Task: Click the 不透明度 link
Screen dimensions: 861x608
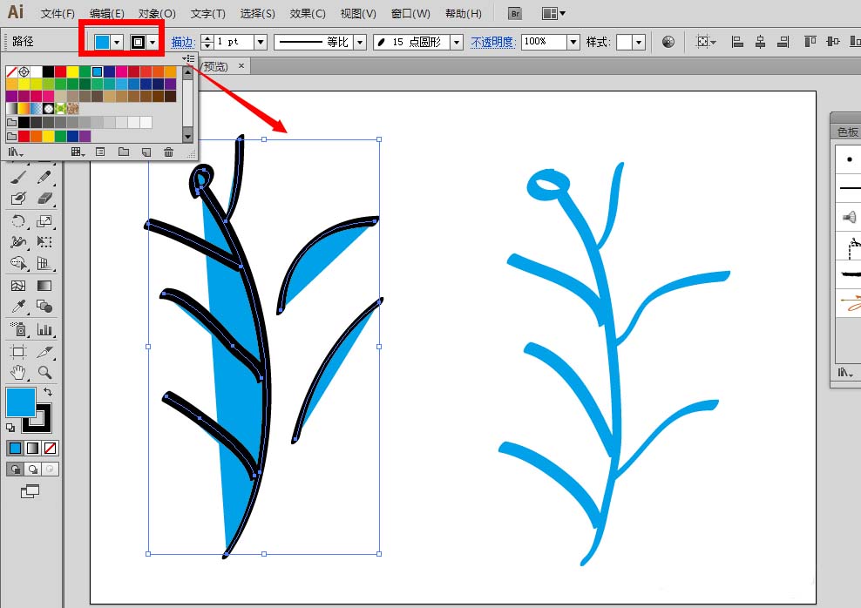Action: [x=492, y=43]
